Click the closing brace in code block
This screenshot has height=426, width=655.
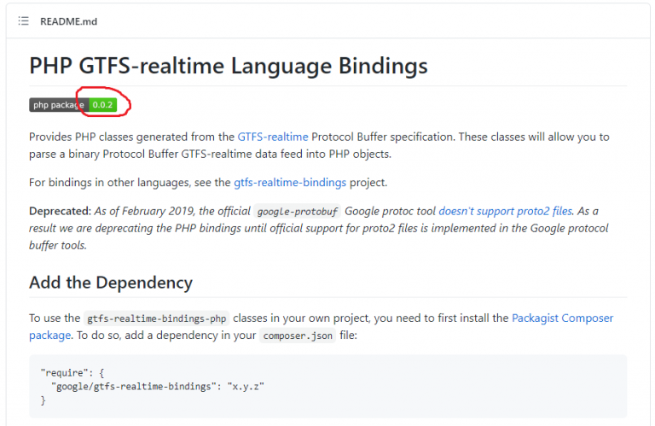(x=43, y=400)
